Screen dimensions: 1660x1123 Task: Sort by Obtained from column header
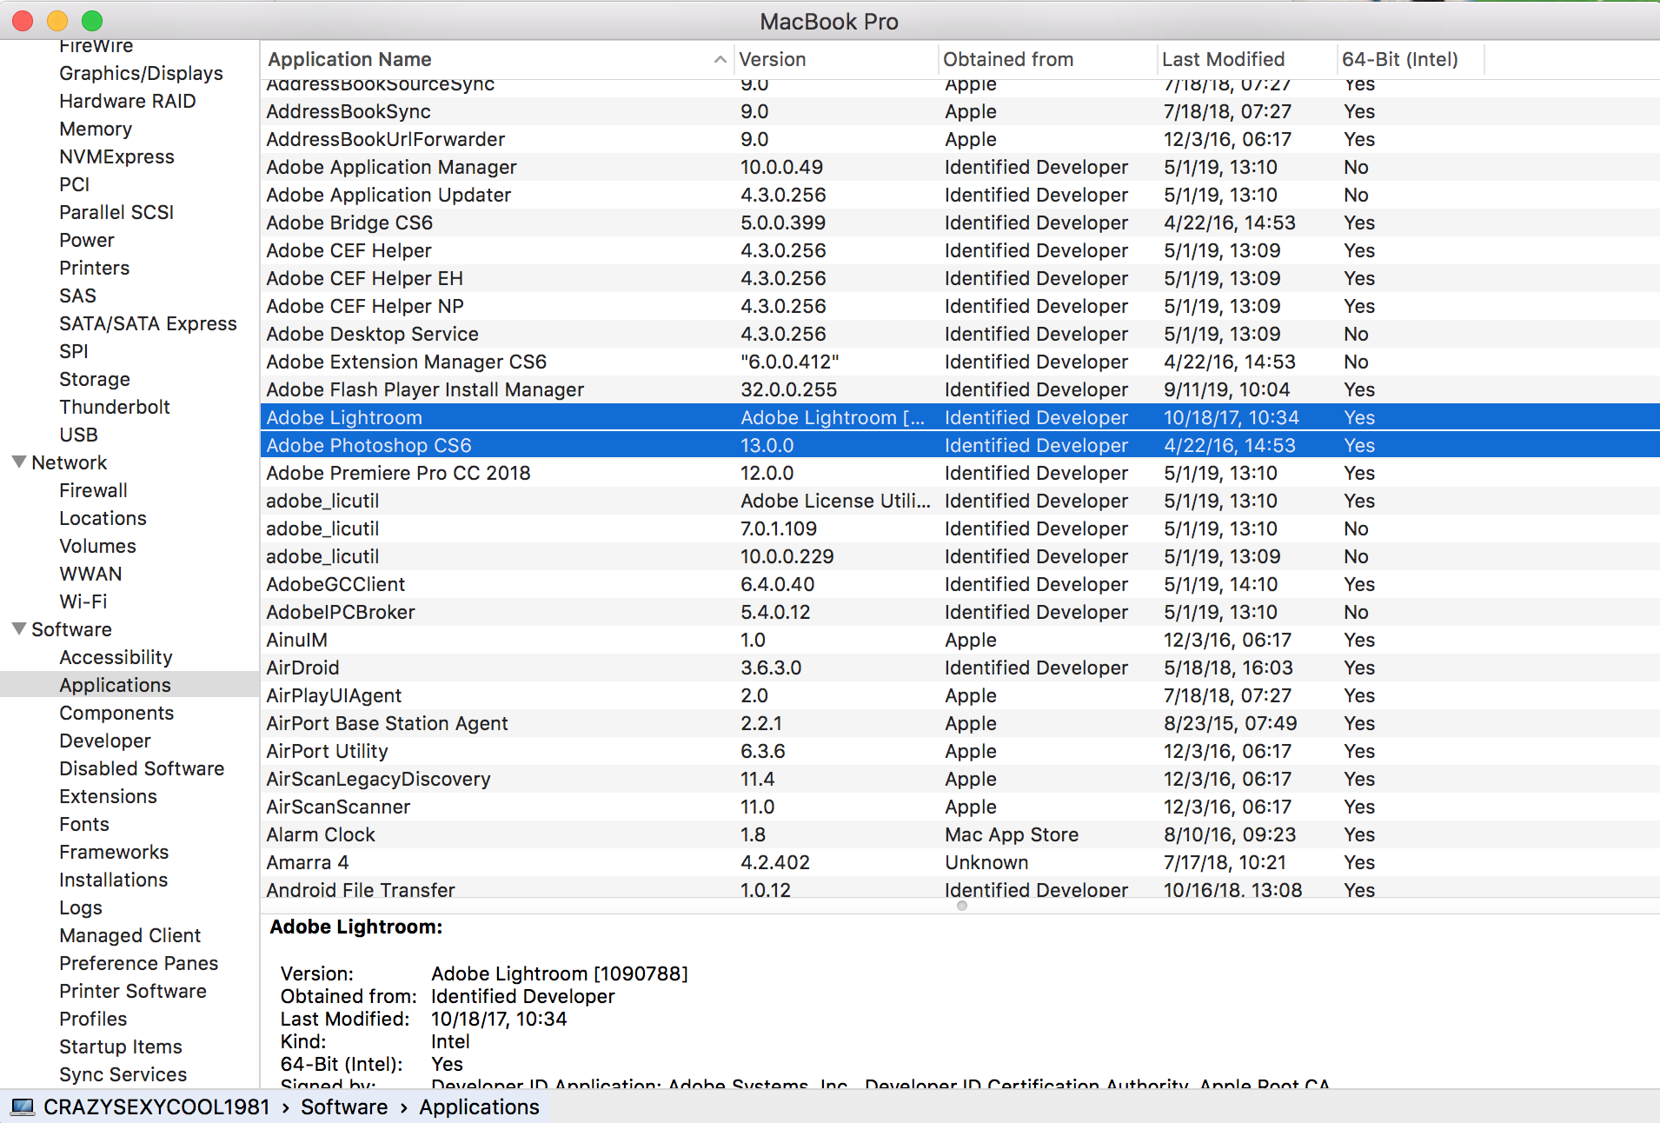point(1047,59)
